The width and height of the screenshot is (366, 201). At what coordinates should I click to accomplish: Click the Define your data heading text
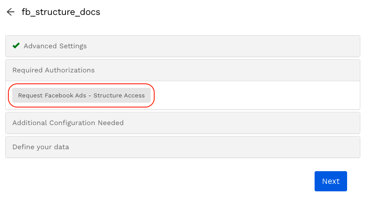tap(41, 147)
